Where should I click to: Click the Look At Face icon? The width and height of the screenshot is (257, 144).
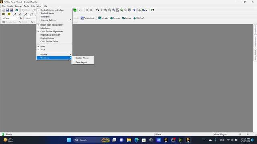click(153, 10)
